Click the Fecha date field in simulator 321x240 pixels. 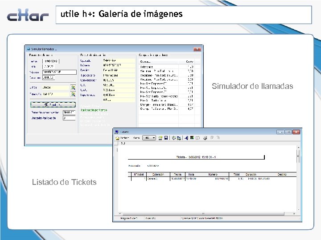click(51, 61)
